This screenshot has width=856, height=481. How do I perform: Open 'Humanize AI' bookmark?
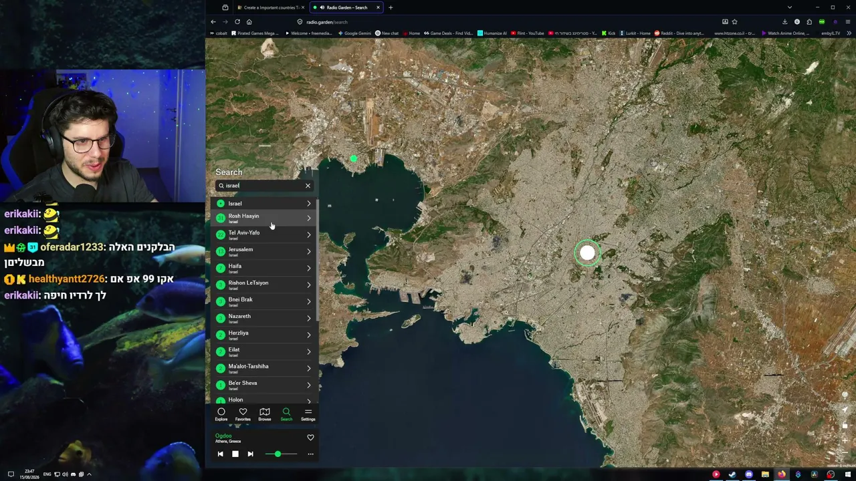pyautogui.click(x=492, y=33)
